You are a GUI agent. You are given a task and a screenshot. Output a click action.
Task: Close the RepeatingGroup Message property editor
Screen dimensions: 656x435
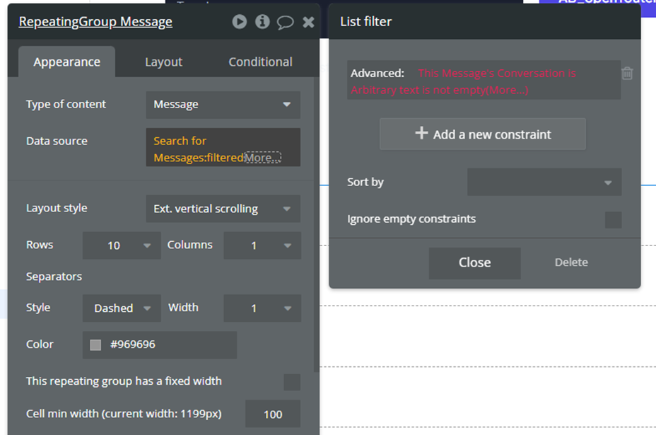point(308,22)
